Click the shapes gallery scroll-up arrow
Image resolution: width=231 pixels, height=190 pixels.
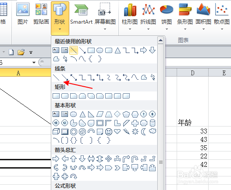[x=160, y=40]
